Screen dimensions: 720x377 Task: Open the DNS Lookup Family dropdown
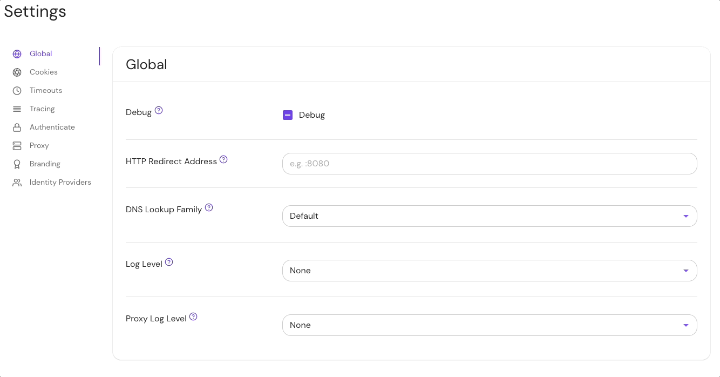coord(489,216)
